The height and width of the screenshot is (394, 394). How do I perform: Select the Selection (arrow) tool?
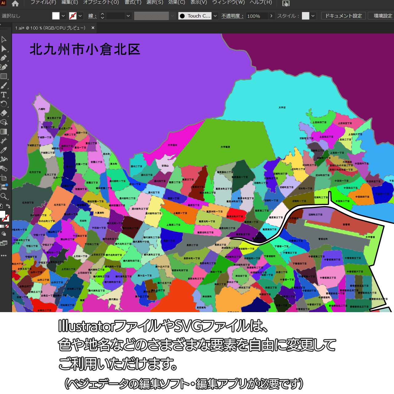[x=4, y=39]
